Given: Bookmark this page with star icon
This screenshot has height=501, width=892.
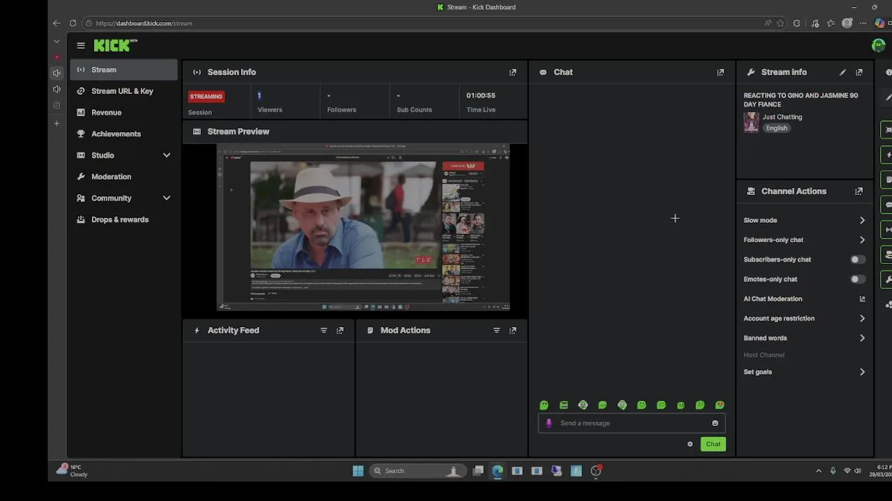Looking at the screenshot, I should (780, 23).
